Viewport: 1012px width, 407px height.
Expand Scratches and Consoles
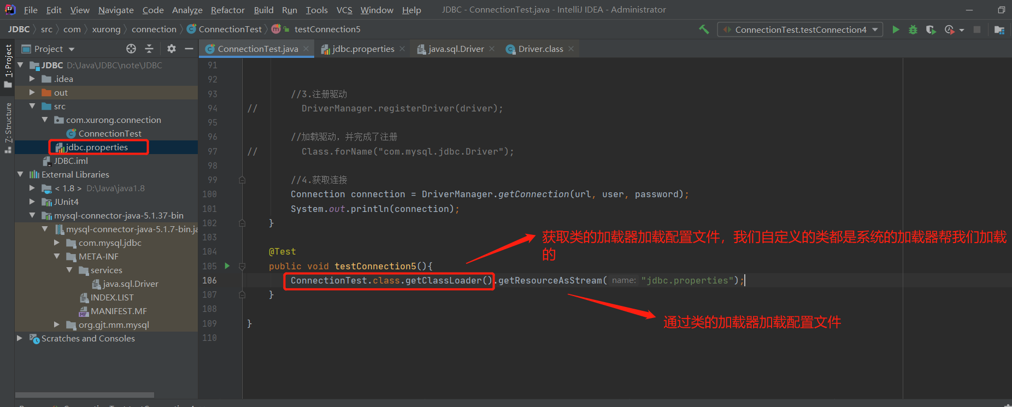point(20,338)
